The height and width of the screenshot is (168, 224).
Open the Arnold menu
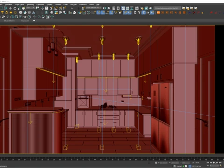click(x=91, y=5)
